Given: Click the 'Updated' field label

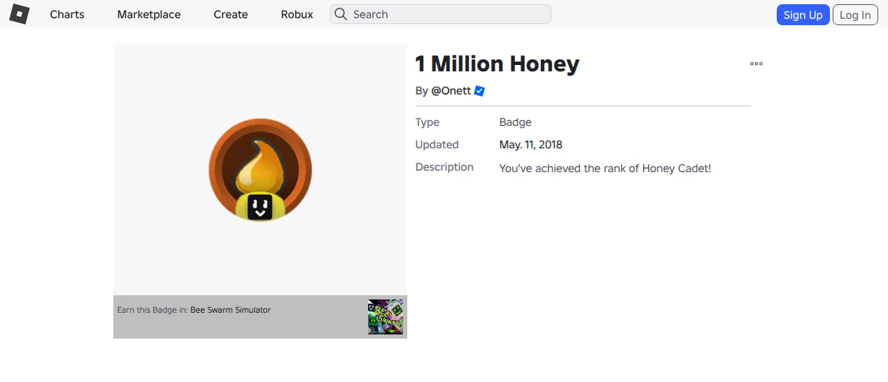Looking at the screenshot, I should pos(437,145).
